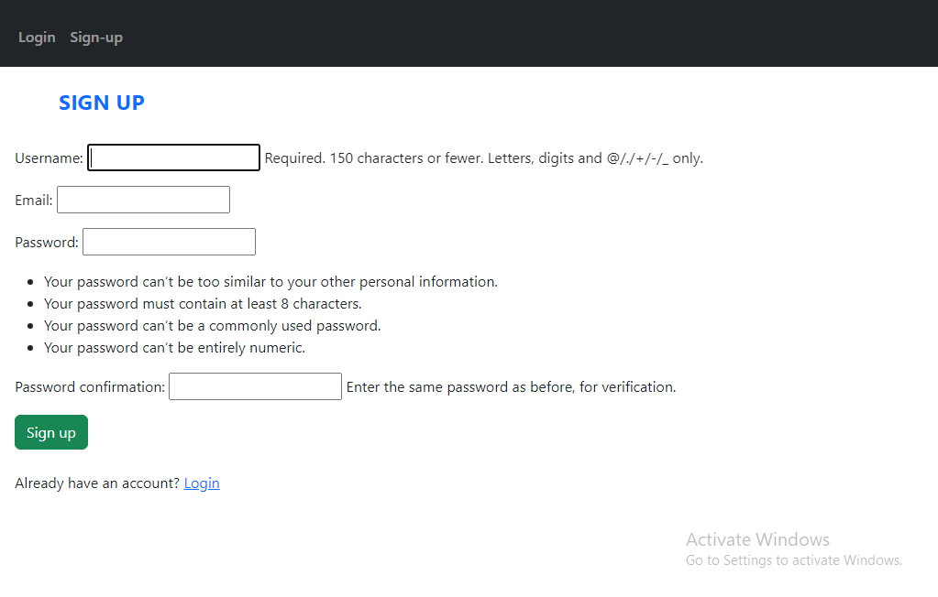Click the same password verification hint text
The height and width of the screenshot is (597, 938).
coord(512,386)
